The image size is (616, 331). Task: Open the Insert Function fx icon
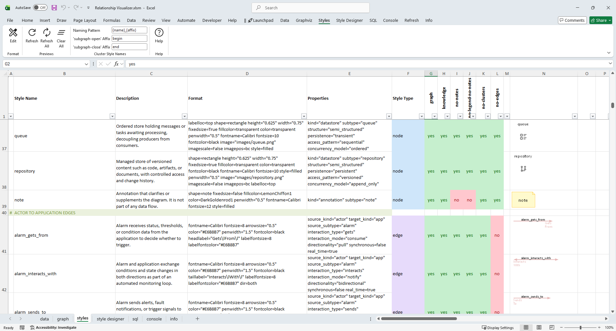tap(116, 64)
